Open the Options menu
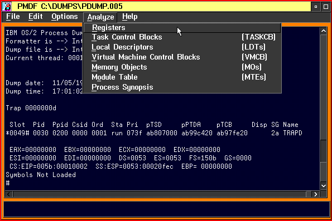Image resolution: width=332 pixels, height=221 pixels. [x=64, y=17]
